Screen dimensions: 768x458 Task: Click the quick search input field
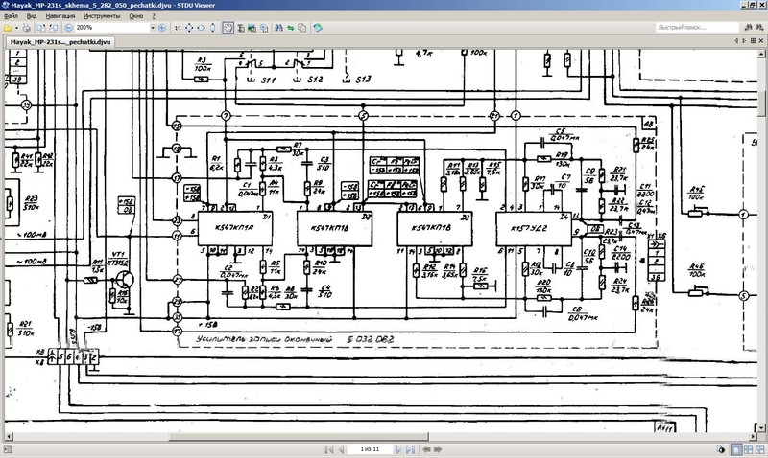point(697,28)
